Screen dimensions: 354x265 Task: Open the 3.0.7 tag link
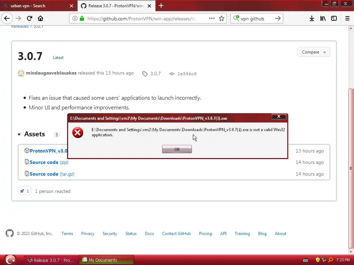click(x=152, y=74)
